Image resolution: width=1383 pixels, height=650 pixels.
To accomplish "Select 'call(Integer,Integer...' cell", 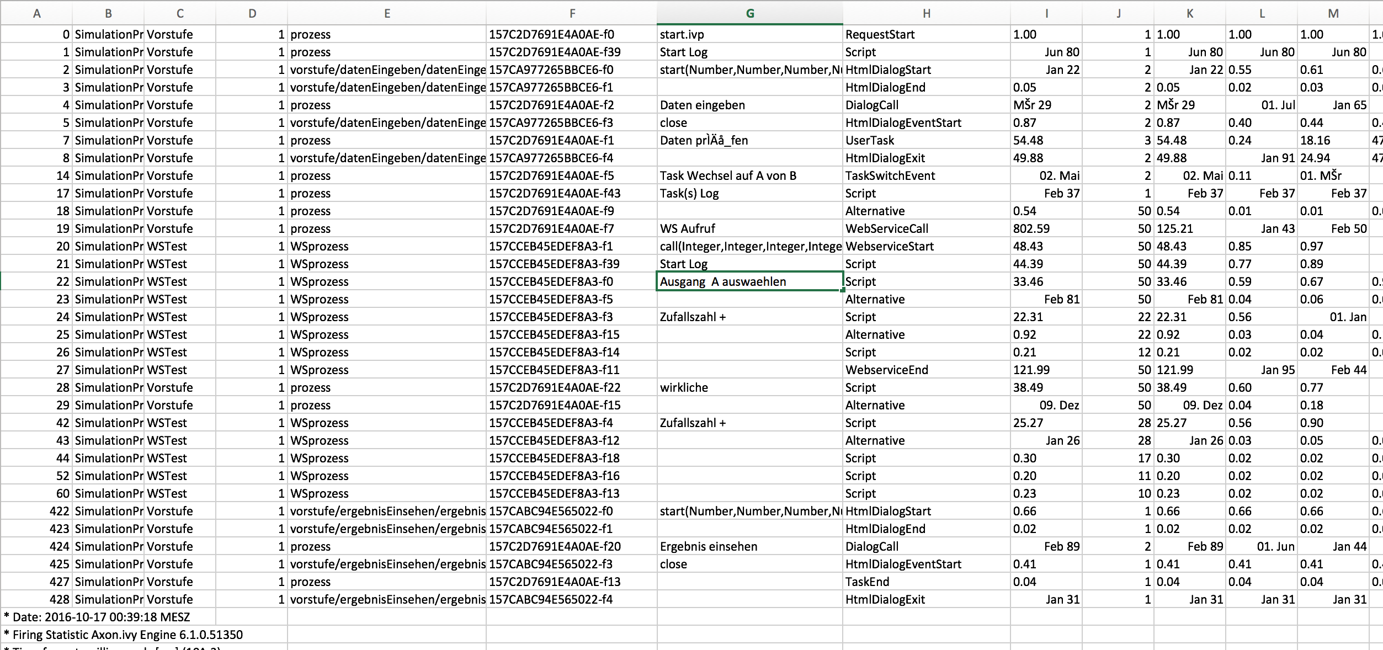I will pyautogui.click(x=750, y=246).
